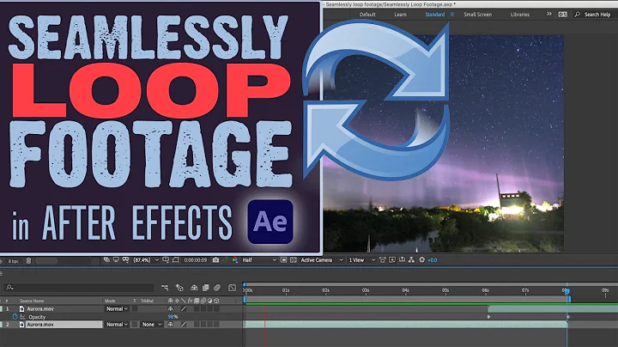Toggle the mask and shape path visibility

(x=175, y=260)
